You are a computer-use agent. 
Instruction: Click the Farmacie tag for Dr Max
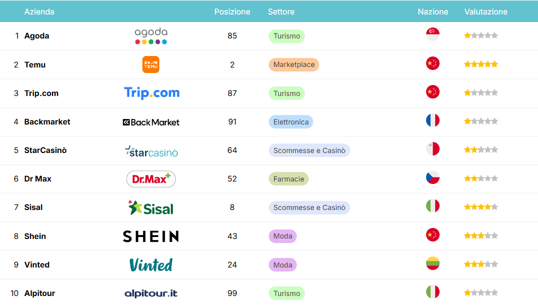288,179
